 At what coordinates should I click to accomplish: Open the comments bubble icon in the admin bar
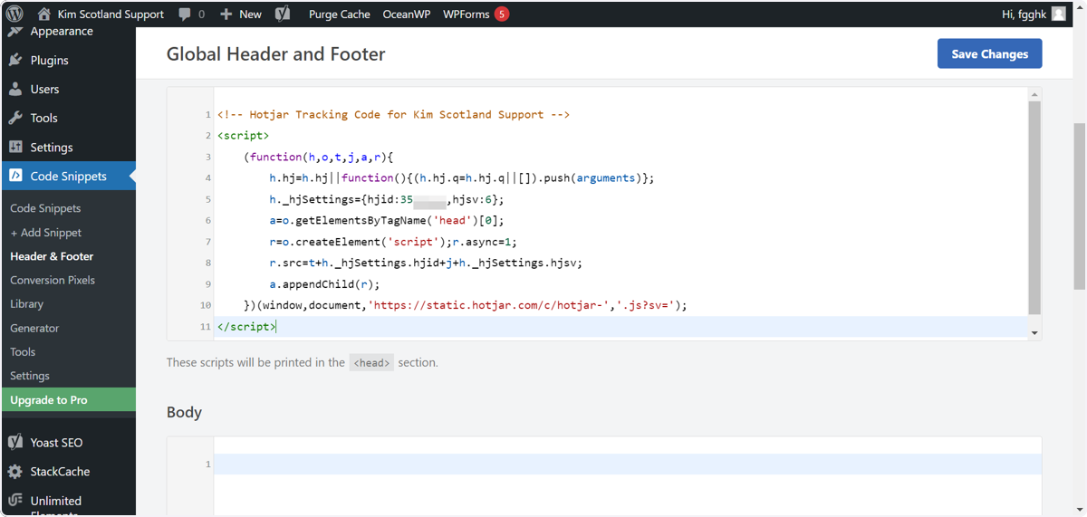pyautogui.click(x=185, y=14)
